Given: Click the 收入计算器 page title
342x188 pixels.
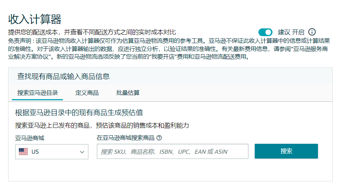Looking at the screenshot, I should [x=35, y=19].
